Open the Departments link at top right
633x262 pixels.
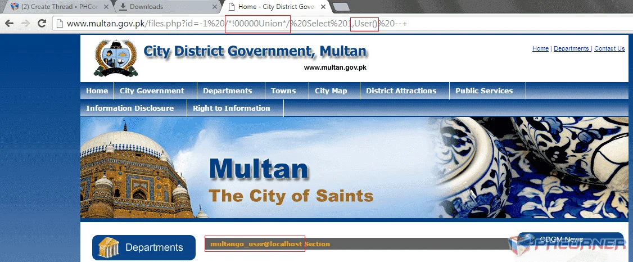tap(571, 48)
